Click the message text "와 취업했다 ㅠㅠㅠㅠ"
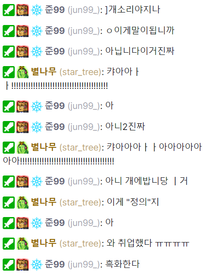 tap(148, 243)
